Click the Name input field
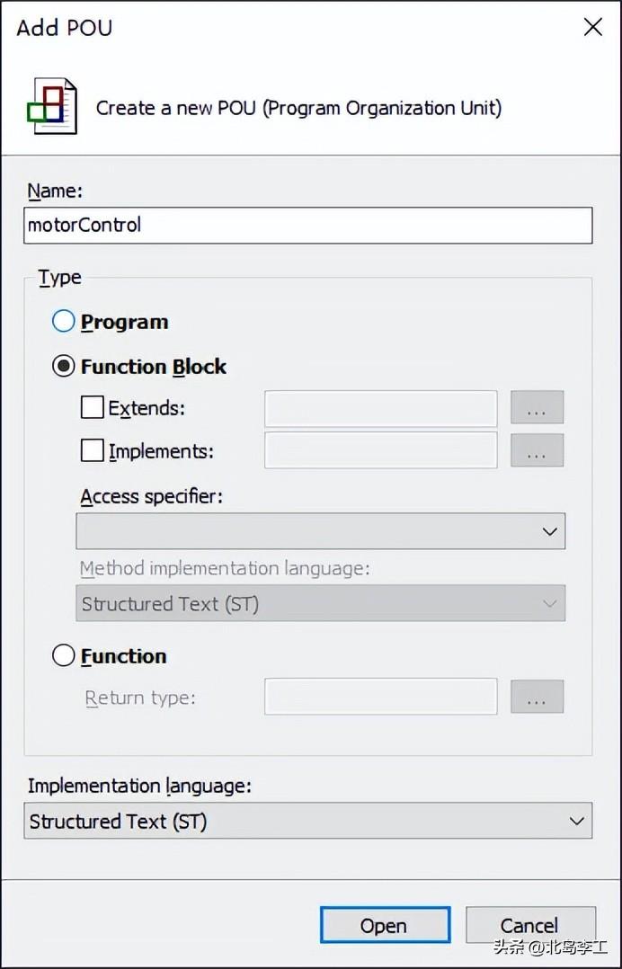 click(307, 225)
